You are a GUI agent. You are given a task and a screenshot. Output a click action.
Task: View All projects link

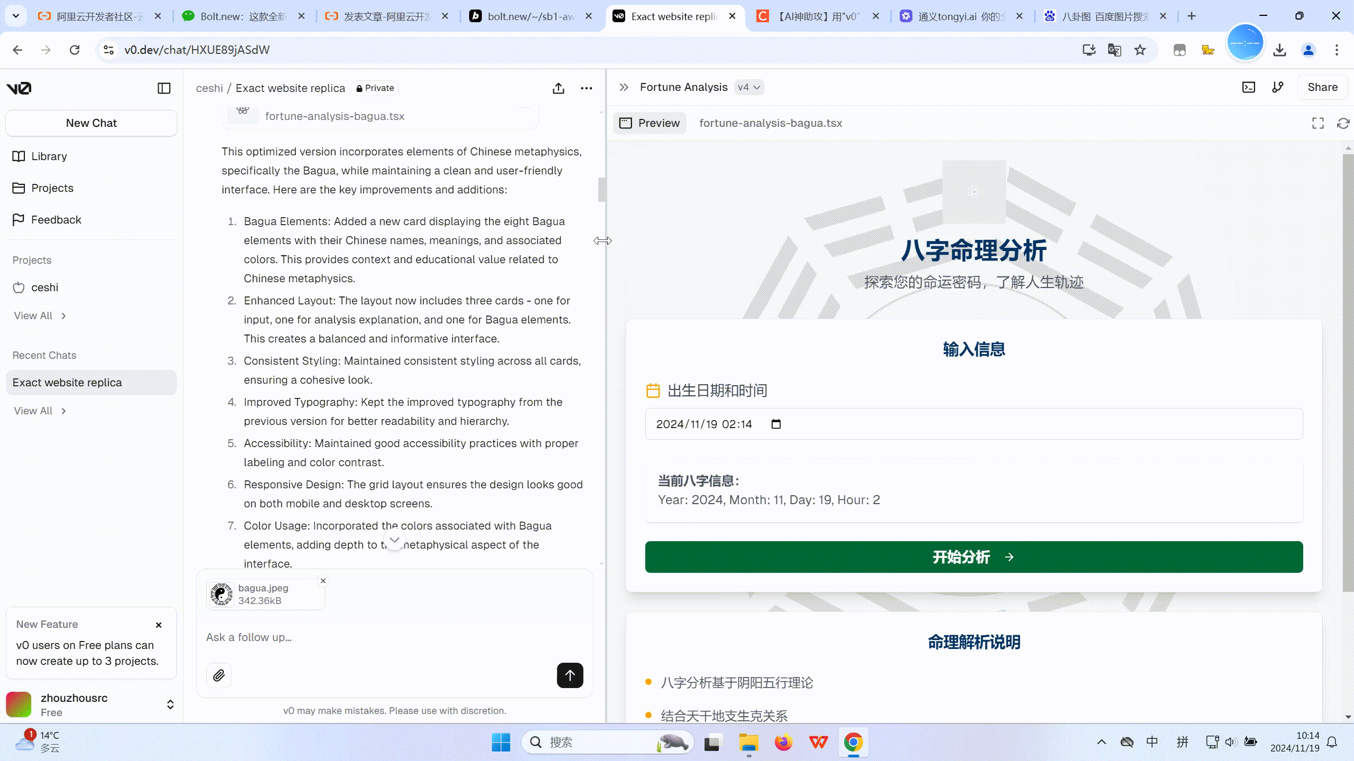coord(40,315)
